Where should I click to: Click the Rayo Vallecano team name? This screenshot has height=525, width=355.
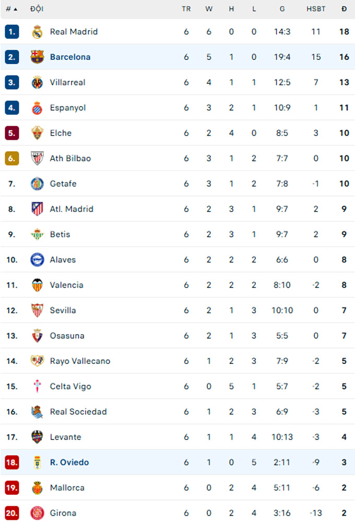(80, 361)
